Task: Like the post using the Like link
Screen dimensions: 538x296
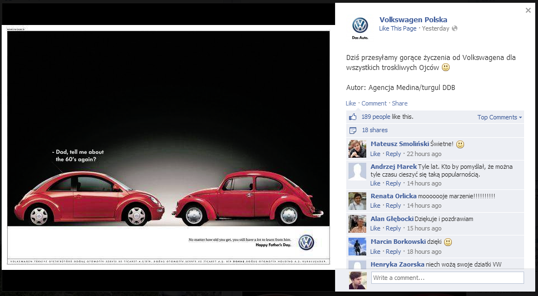Action: click(351, 103)
